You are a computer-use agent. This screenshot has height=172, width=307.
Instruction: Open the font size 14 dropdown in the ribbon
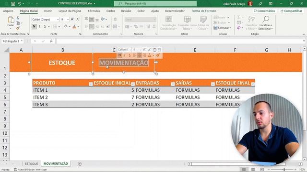tap(68, 20)
